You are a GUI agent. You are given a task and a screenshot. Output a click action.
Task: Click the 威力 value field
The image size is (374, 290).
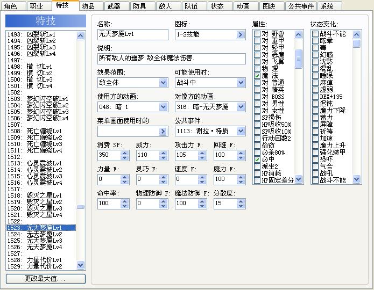148,155
